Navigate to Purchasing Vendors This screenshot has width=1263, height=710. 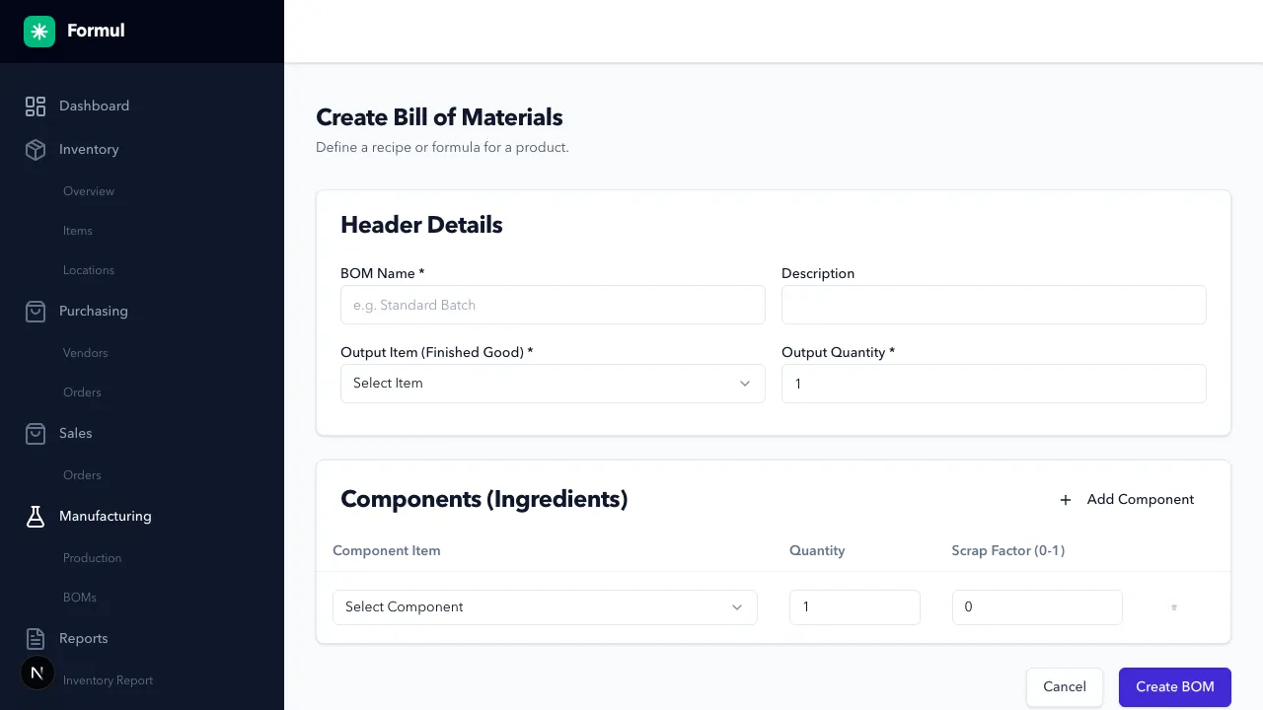point(86,353)
